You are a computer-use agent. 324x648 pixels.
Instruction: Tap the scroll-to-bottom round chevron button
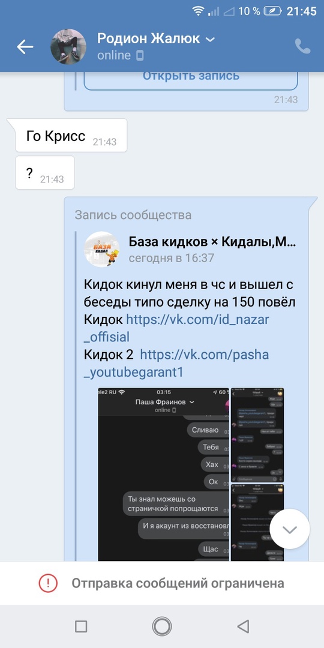(290, 529)
